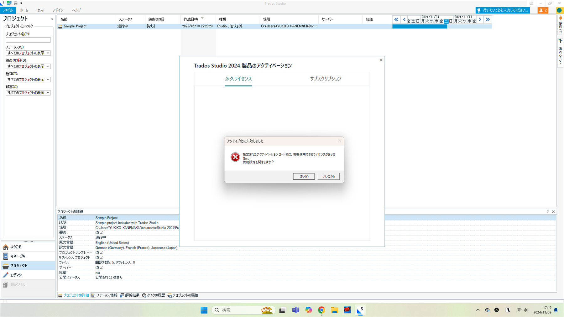Open the 種類 filter dropdown
Viewport: 564px width, 317px height.
pyautogui.click(x=28, y=80)
